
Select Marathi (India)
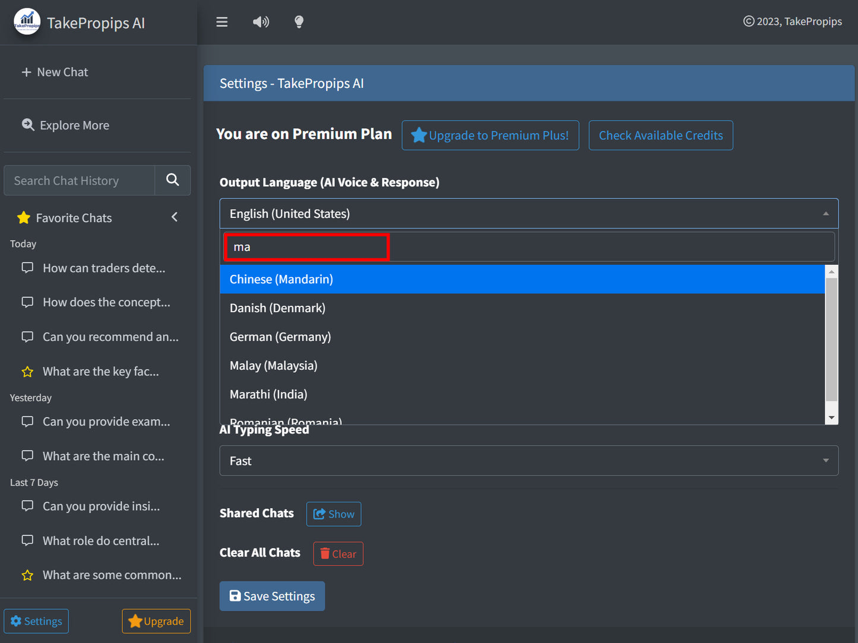click(523, 394)
